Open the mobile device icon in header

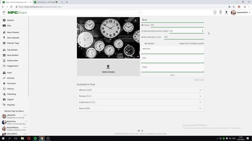(x=220, y=12)
